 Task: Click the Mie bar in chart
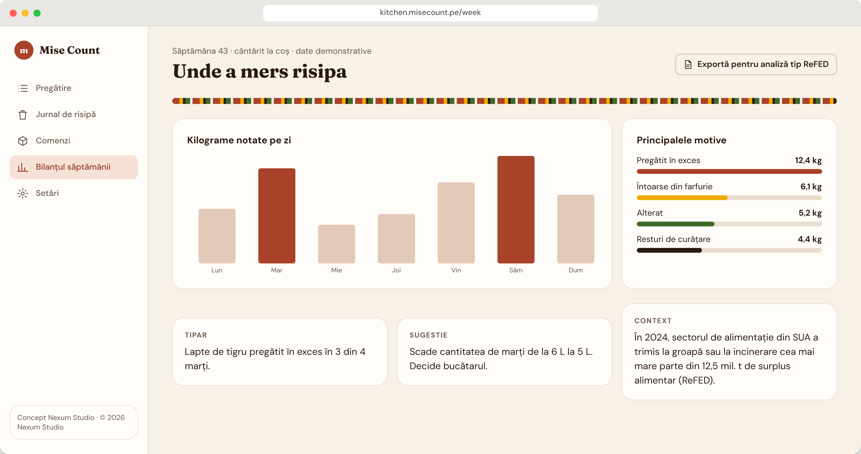(x=337, y=244)
